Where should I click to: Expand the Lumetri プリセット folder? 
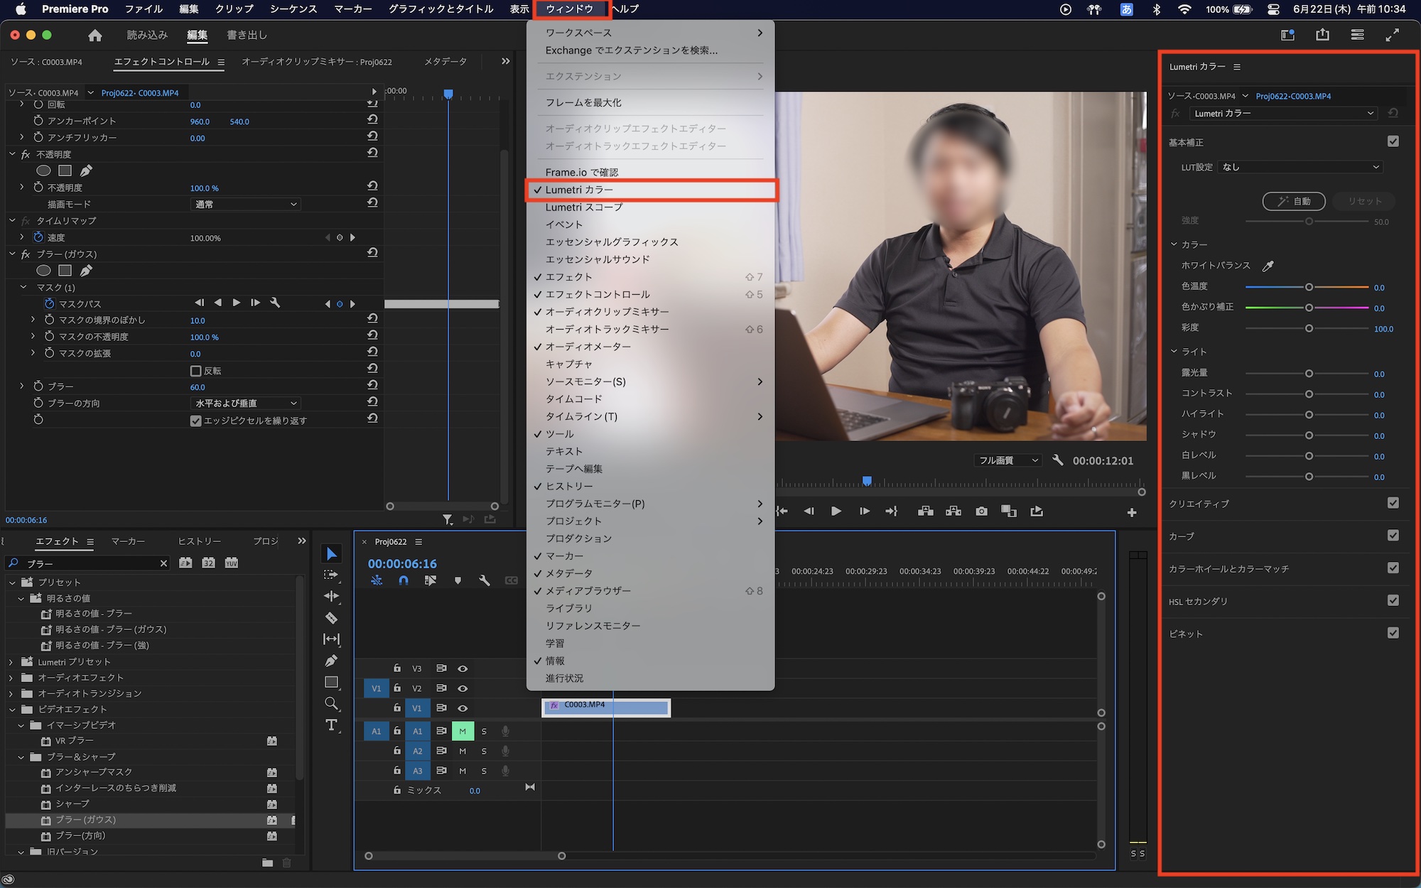point(11,662)
